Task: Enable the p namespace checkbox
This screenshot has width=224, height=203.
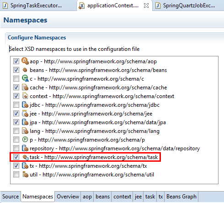Action: click(x=16, y=140)
